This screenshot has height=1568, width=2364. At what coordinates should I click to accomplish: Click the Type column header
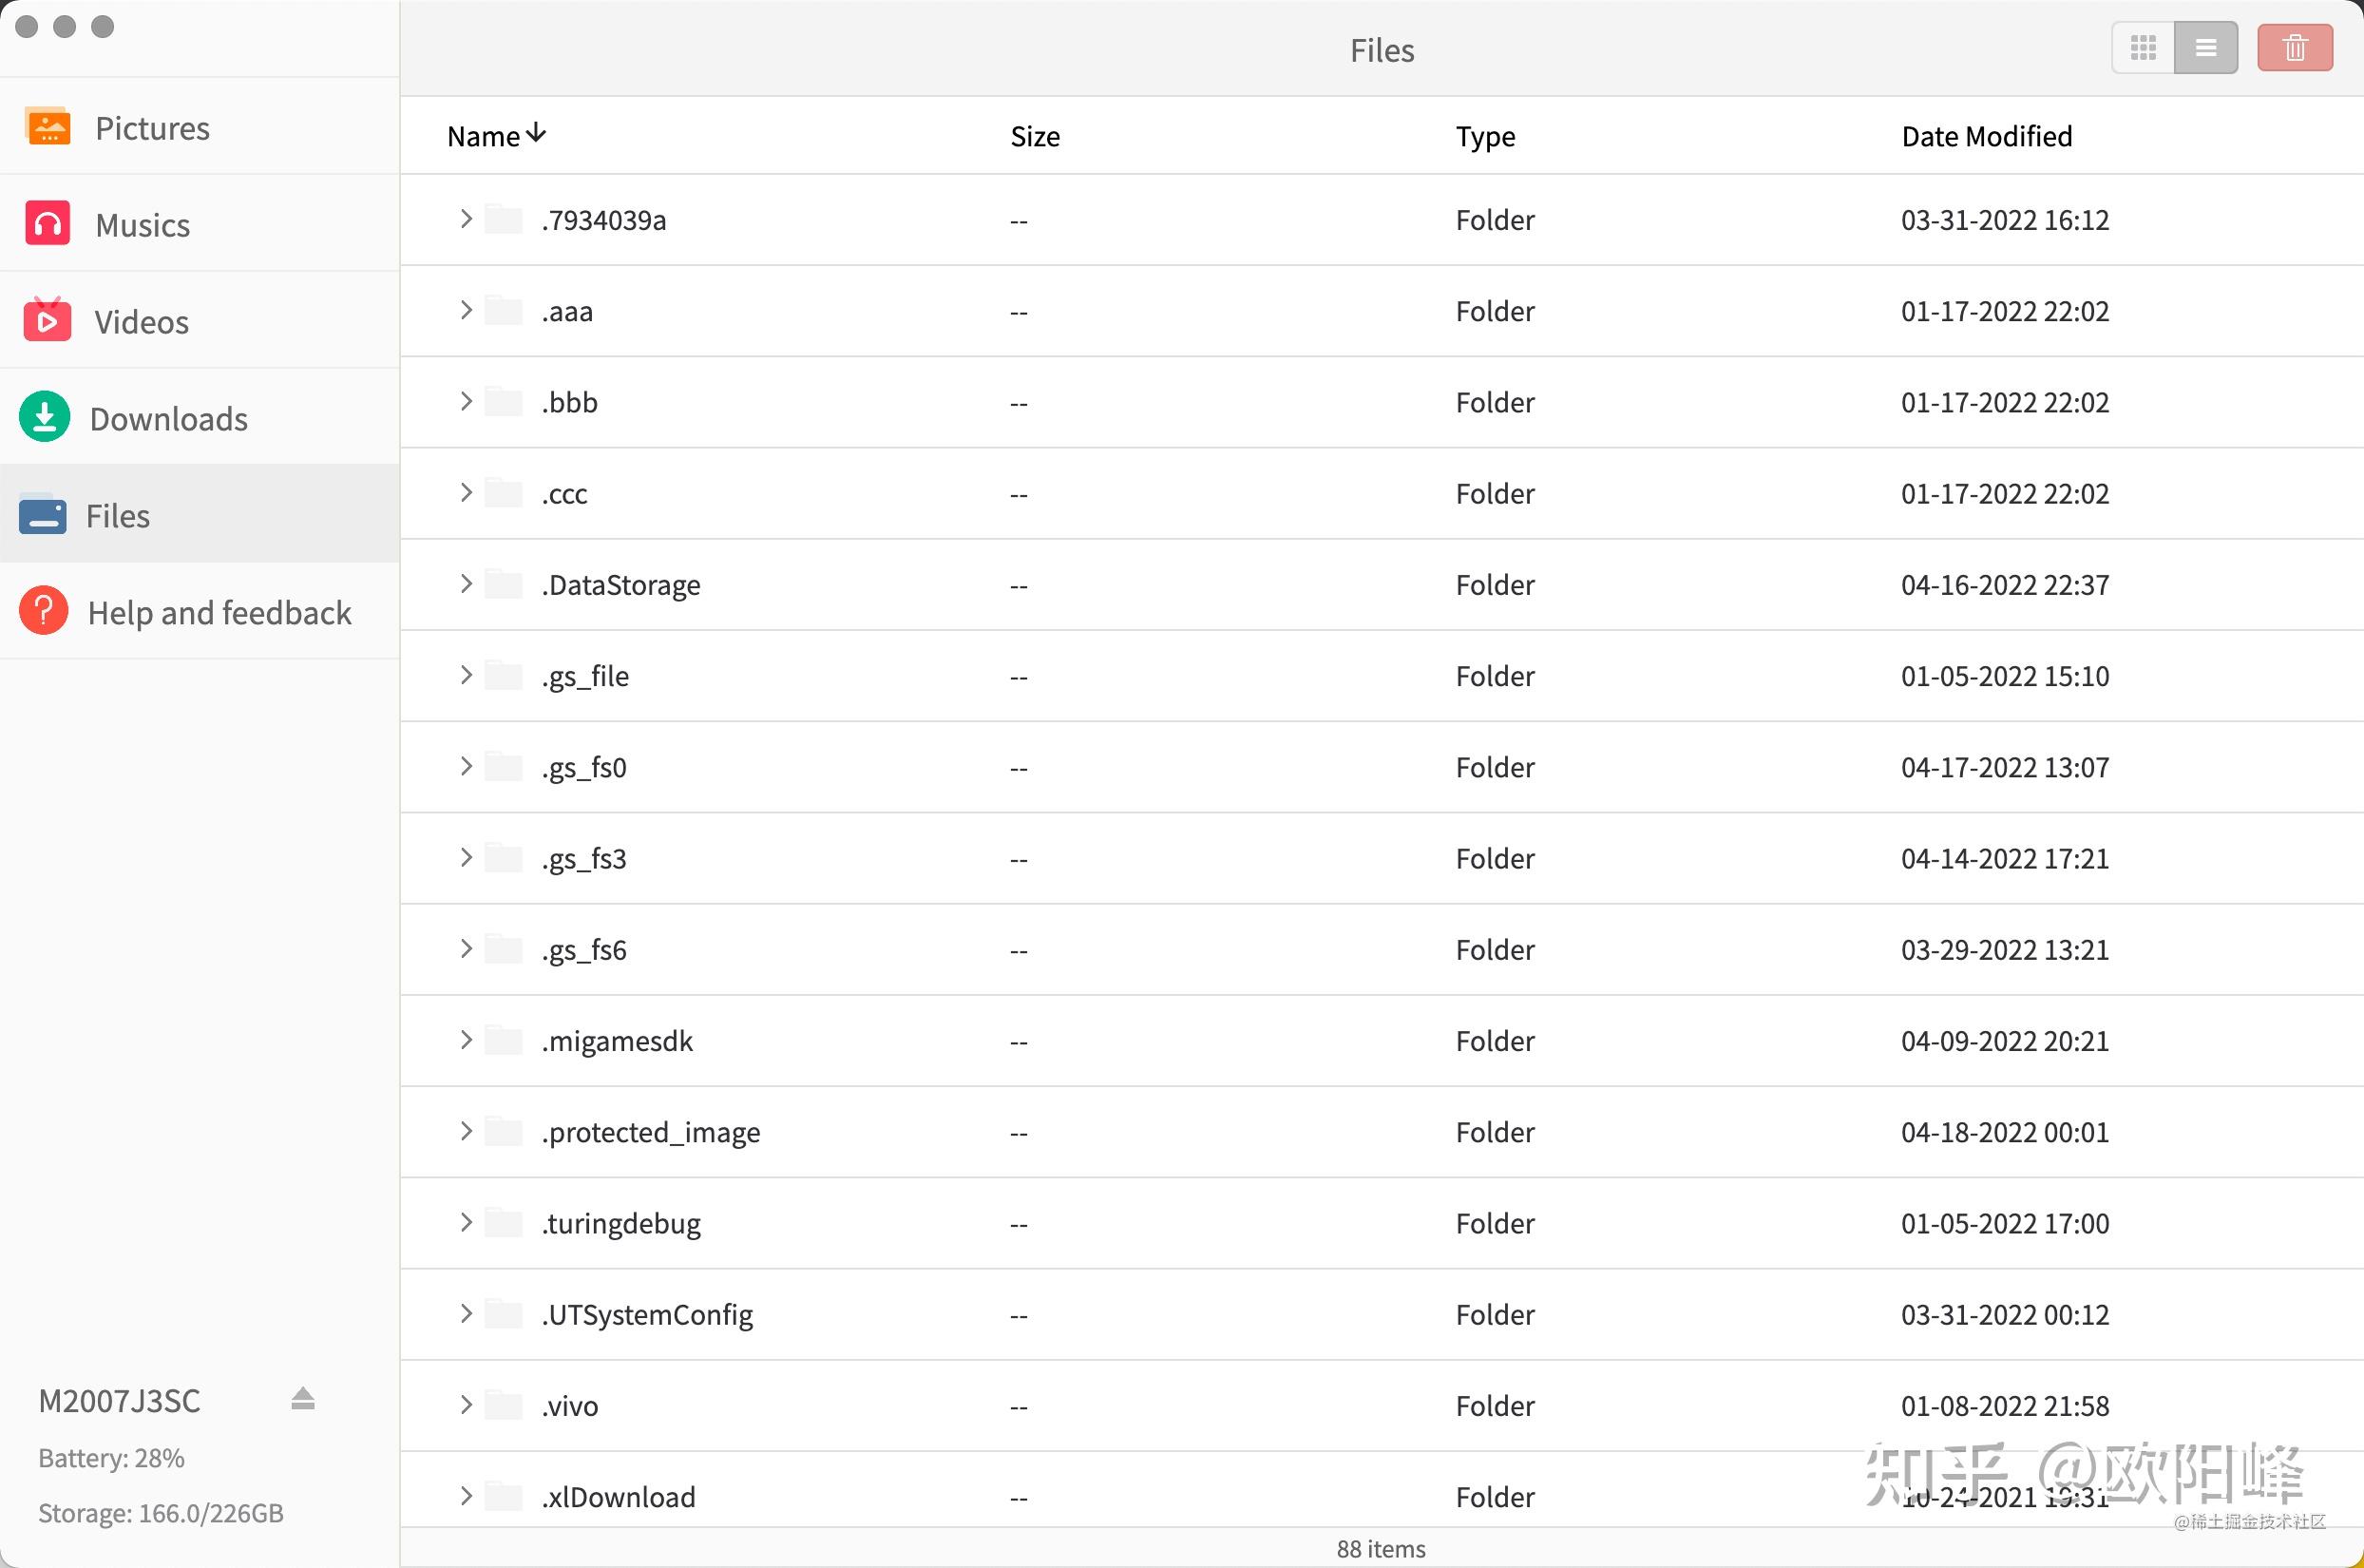pos(1484,136)
